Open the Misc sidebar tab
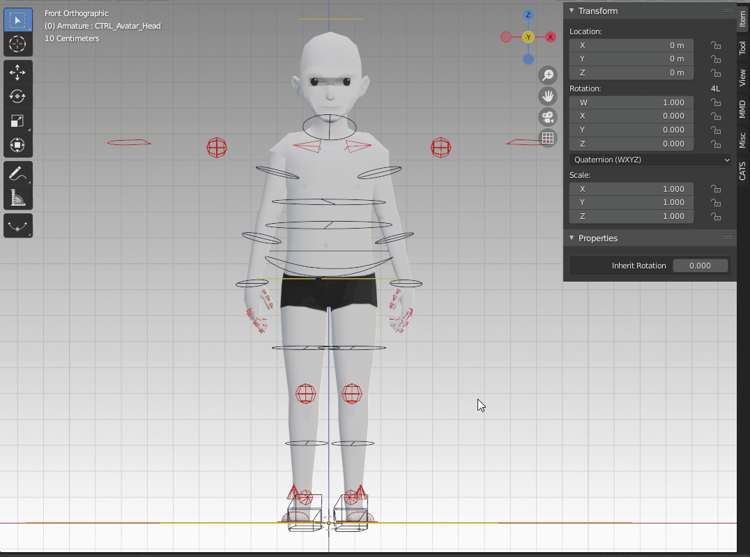Screen dimensions: 750x557 [x=743, y=140]
